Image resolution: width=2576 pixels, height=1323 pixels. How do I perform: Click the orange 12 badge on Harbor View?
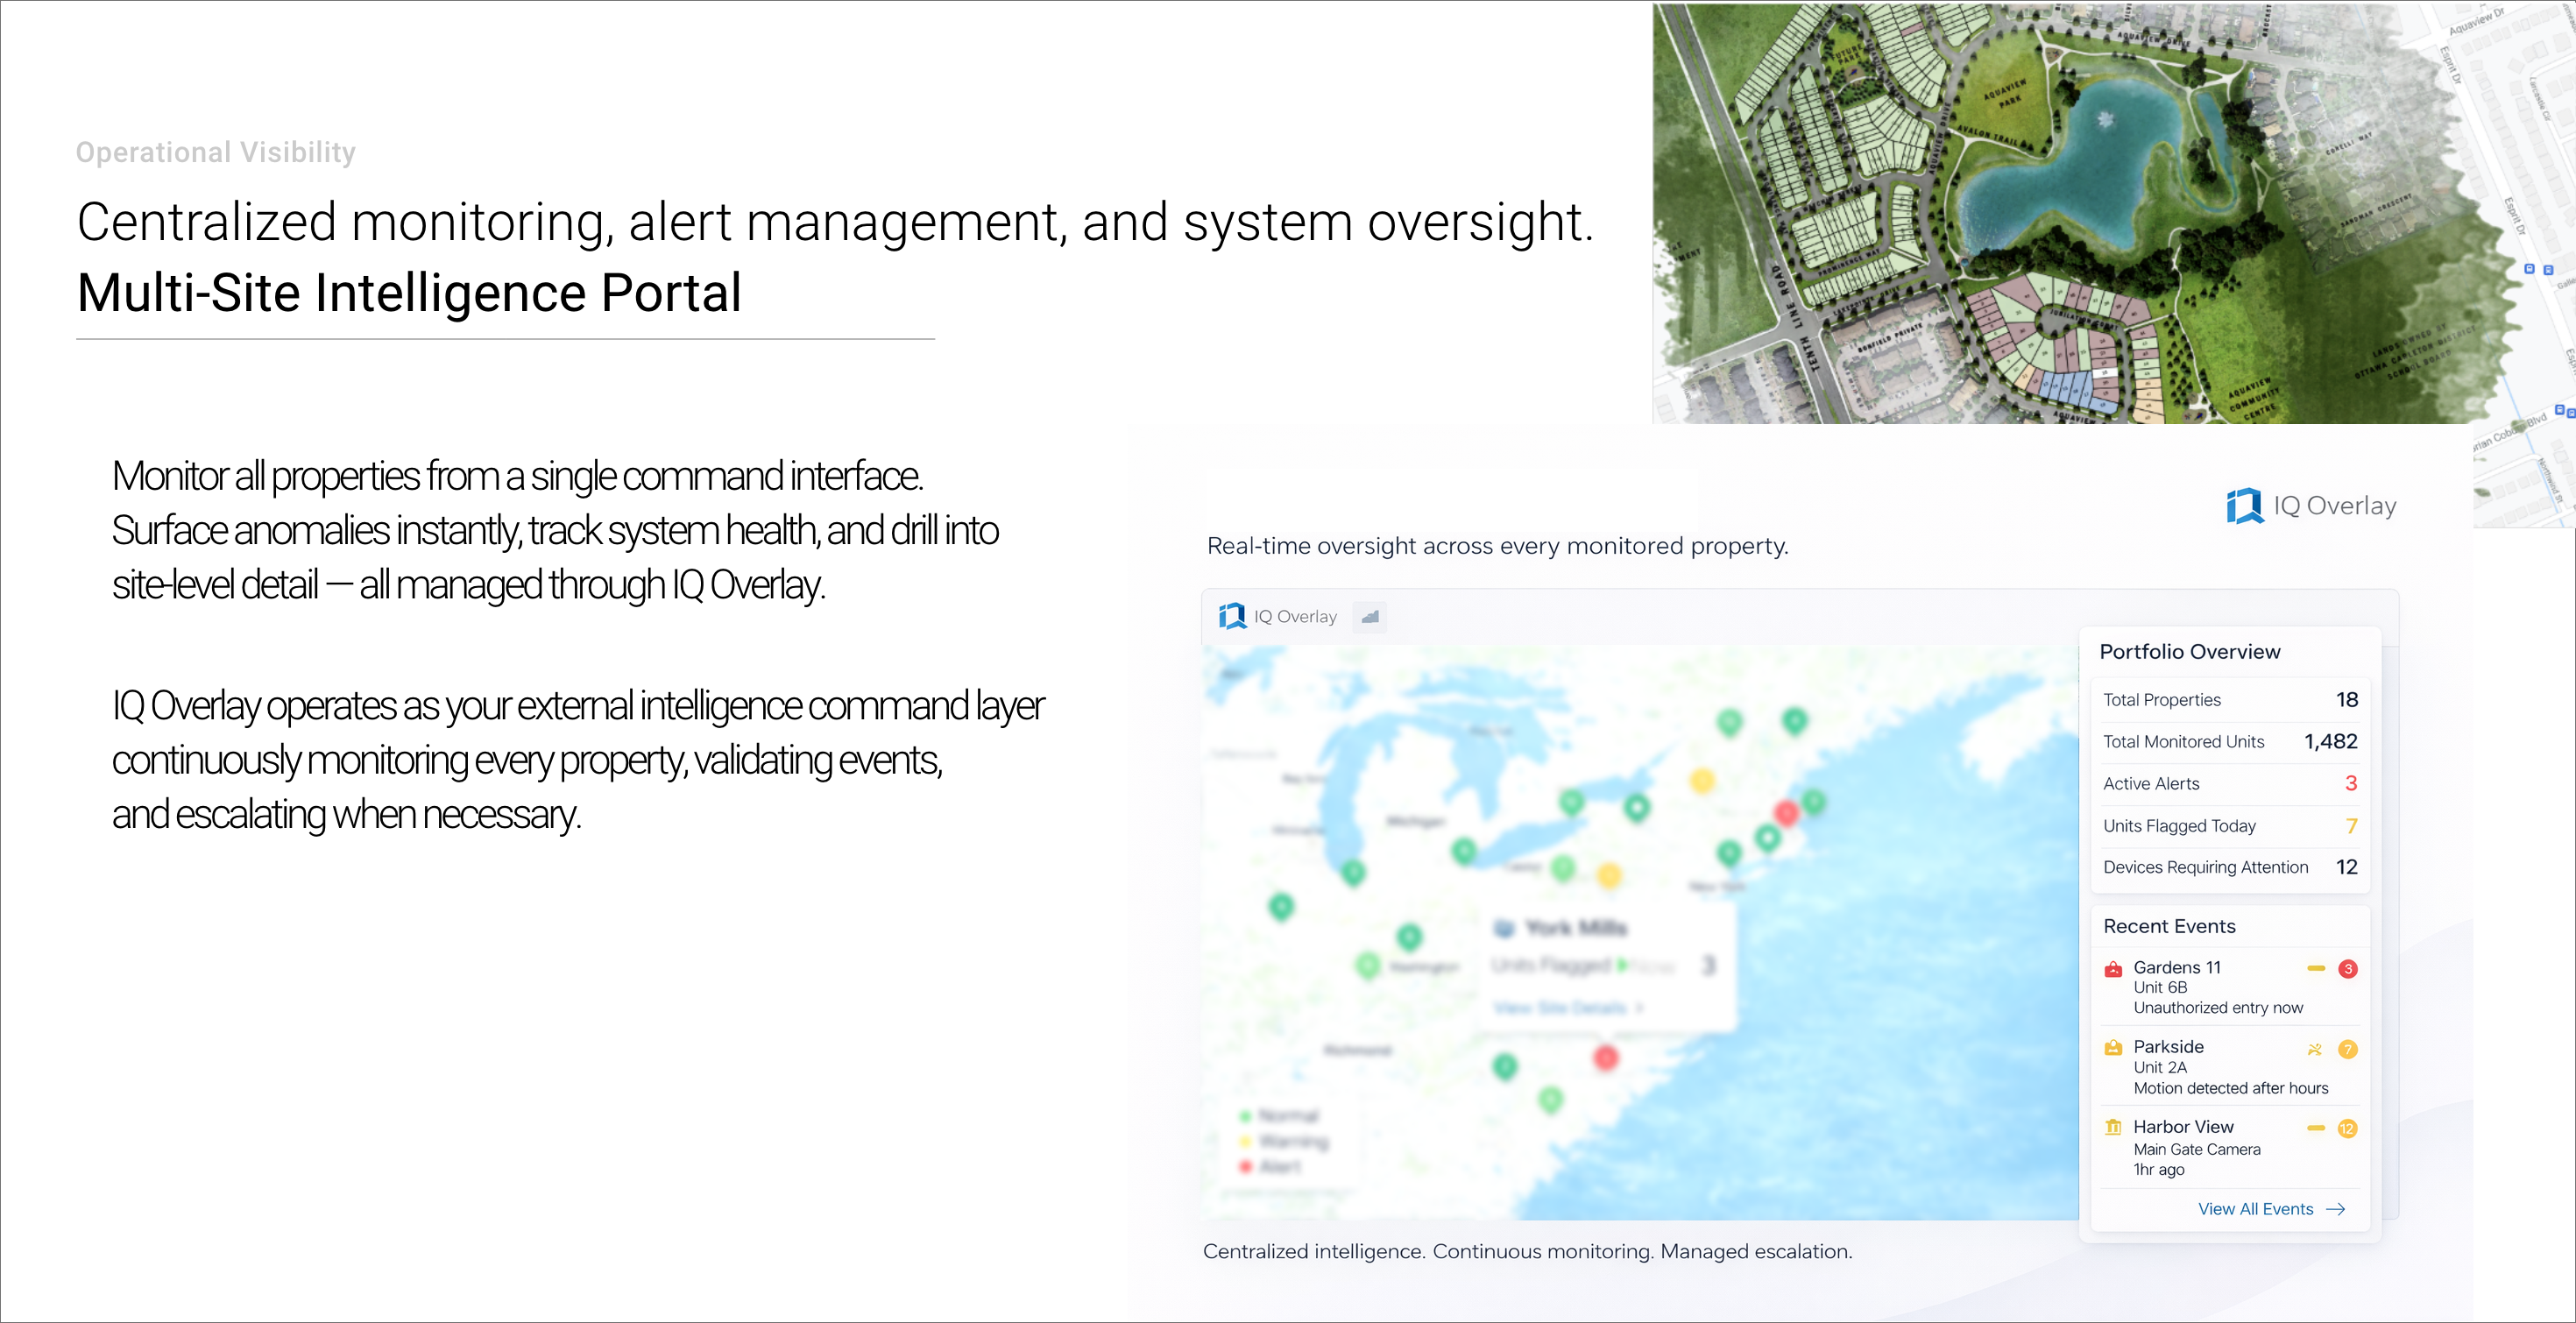(2347, 1129)
